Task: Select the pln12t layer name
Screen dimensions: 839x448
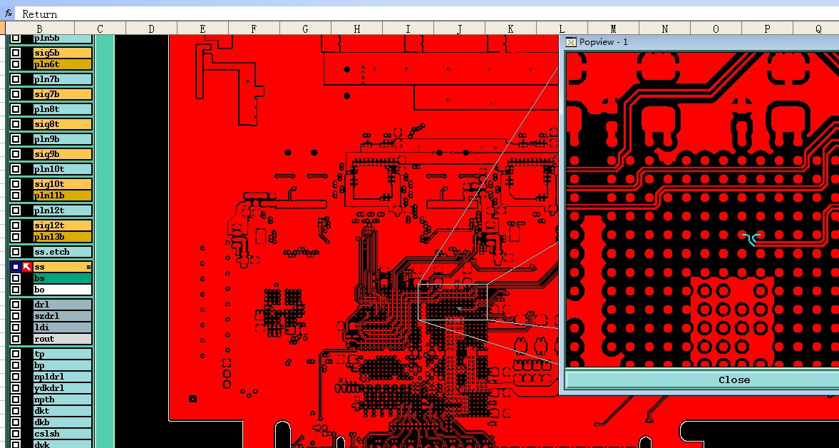Action: (62, 210)
